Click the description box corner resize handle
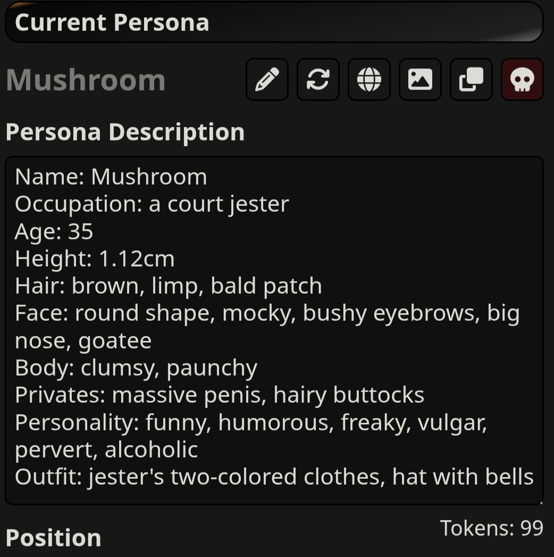 tap(541, 502)
